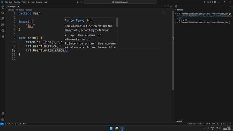This screenshot has width=233, height=131.
Task: Click the Untitled (Workspace) command search box
Action: point(120,2)
